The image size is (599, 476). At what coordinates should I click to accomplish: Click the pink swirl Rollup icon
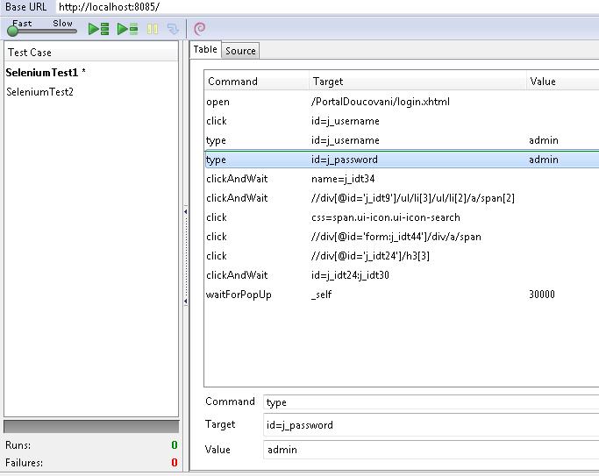(x=199, y=28)
